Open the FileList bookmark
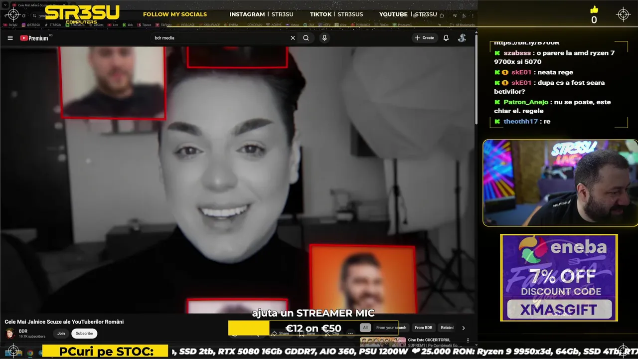The image size is (638, 359). [x=380, y=24]
